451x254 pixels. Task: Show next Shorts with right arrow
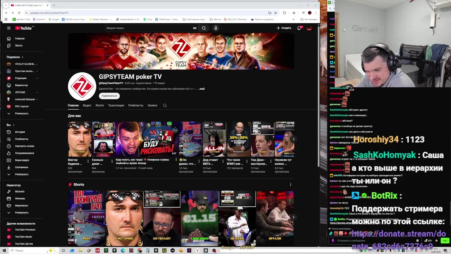(x=293, y=217)
